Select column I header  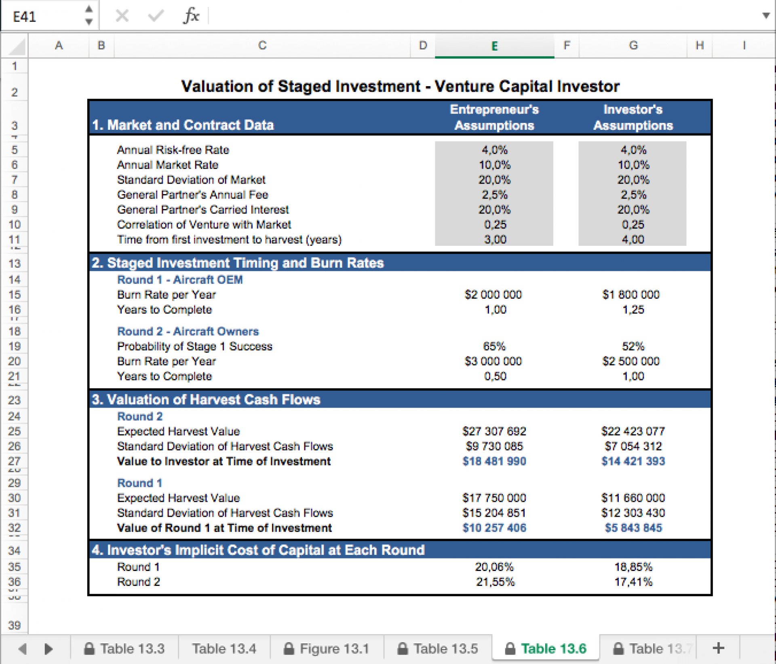point(744,45)
